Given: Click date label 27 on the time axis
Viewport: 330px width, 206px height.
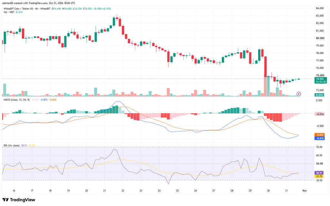Looking at the screenshot, I should pos(214,191).
